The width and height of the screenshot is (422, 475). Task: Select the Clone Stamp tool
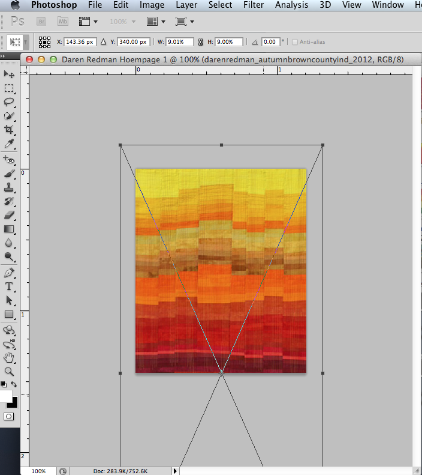click(x=9, y=187)
